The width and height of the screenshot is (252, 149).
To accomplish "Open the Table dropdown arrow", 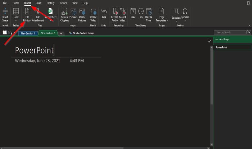I will [x=16, y=20].
